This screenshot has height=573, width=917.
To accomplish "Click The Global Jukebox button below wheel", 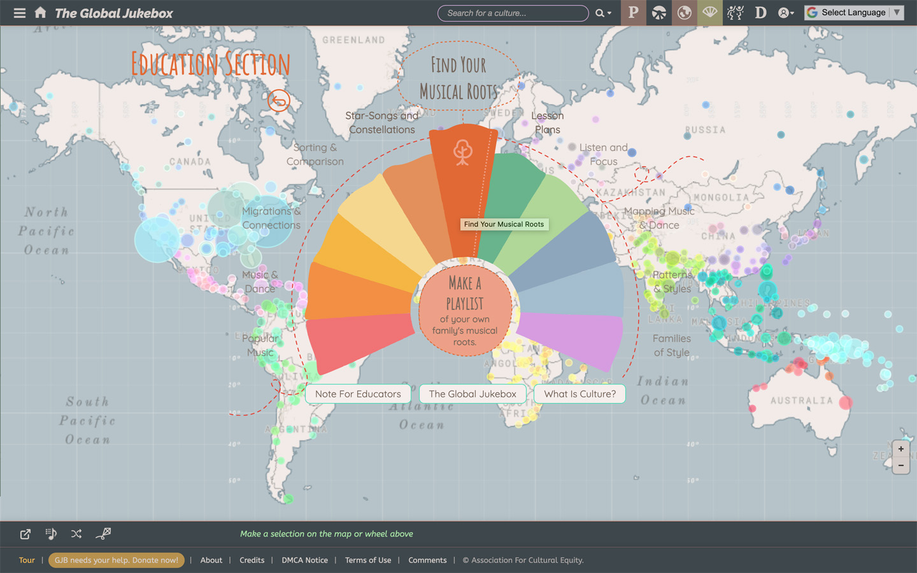I will coord(473,394).
